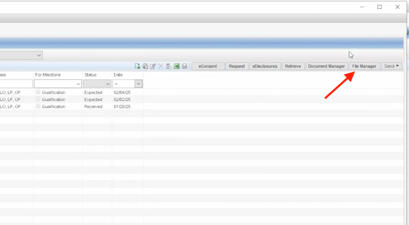Click the date 02/02/25
This screenshot has width=409, height=225.
122,100
